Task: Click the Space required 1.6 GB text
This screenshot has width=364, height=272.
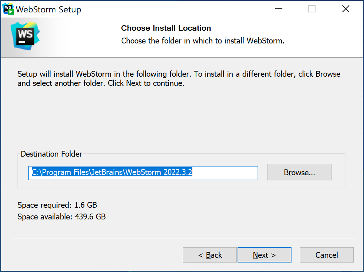Action: coord(57,205)
